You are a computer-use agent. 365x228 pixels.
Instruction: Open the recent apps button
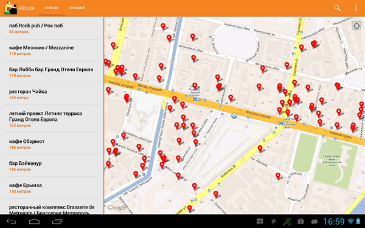point(57,221)
